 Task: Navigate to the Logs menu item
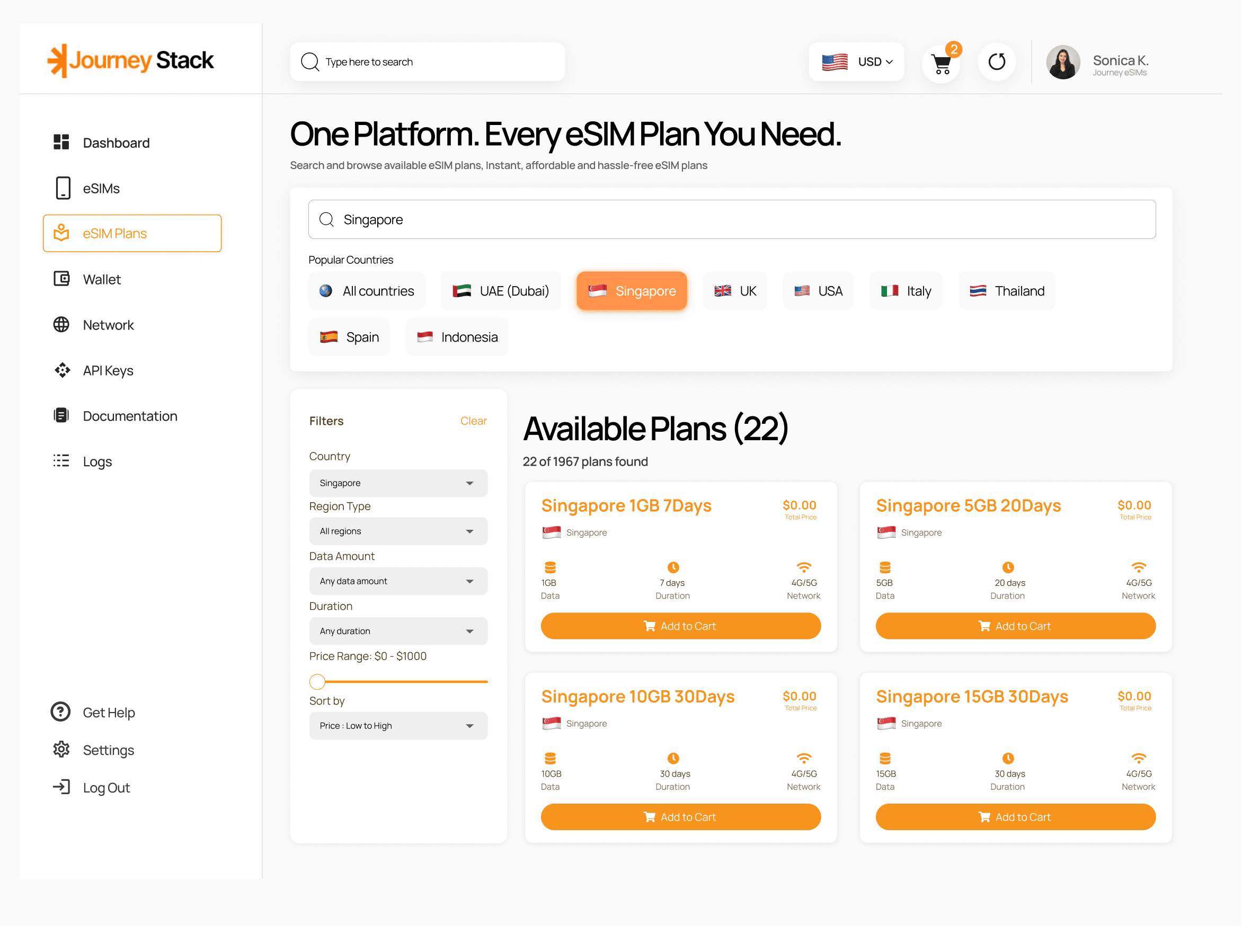[97, 461]
